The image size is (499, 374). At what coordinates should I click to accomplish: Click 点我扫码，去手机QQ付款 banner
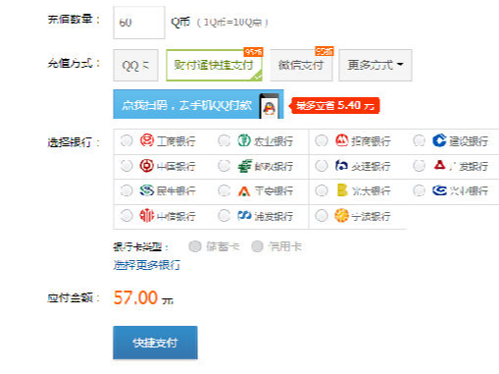198,104
